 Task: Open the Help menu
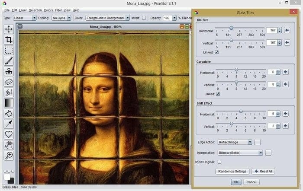tap(76, 10)
